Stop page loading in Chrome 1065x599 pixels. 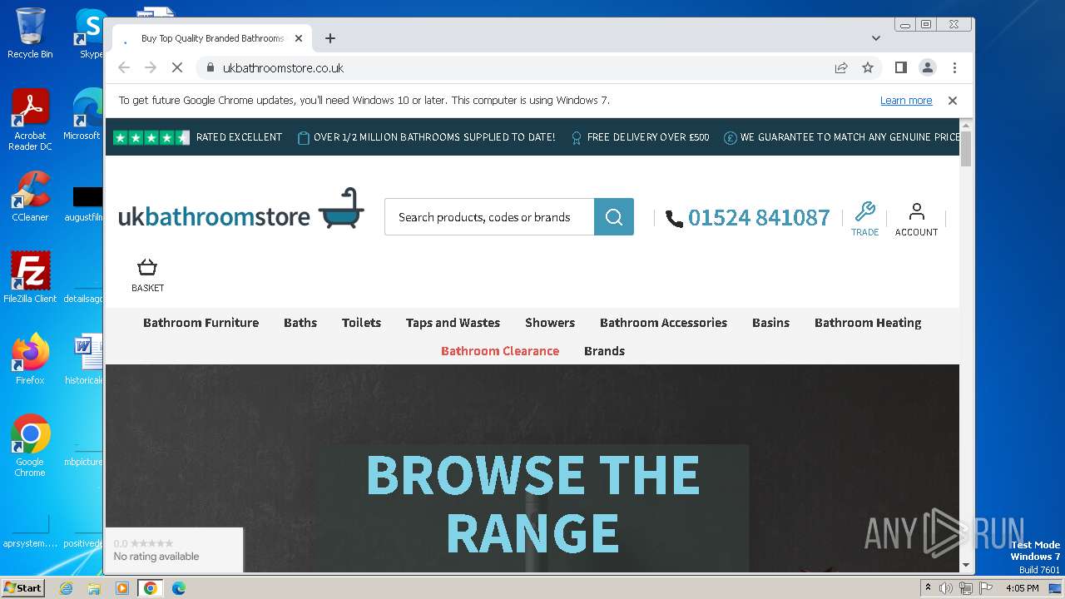click(x=177, y=68)
